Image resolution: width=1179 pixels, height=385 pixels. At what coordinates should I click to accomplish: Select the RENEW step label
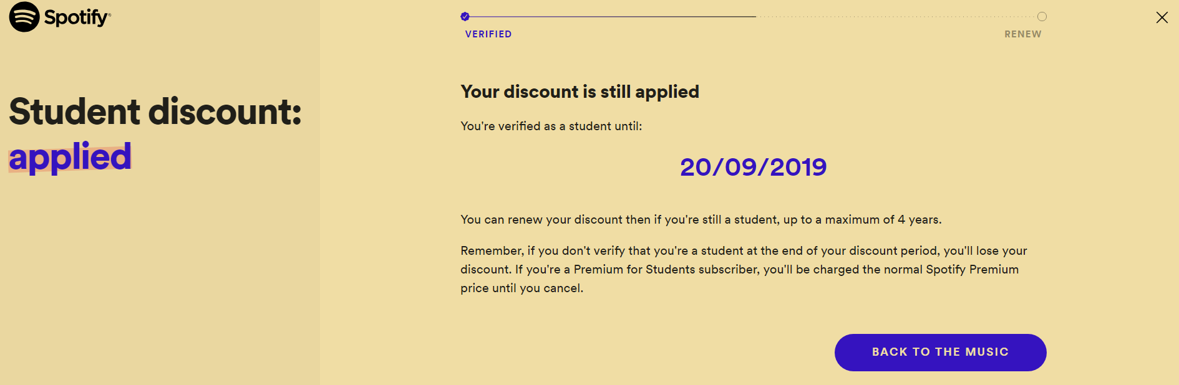pos(1023,34)
